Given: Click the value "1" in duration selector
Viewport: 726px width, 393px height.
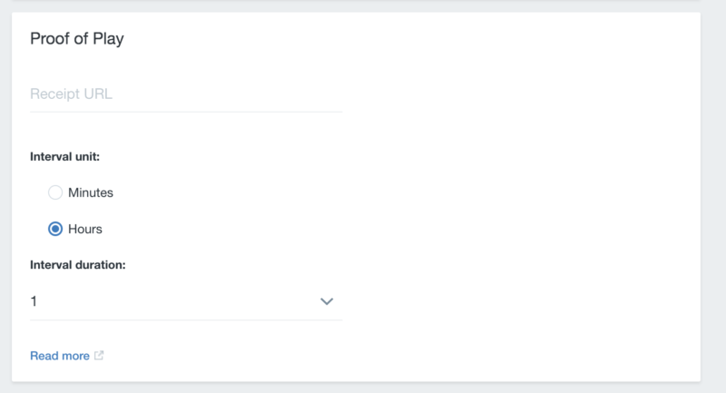Looking at the screenshot, I should [x=34, y=302].
